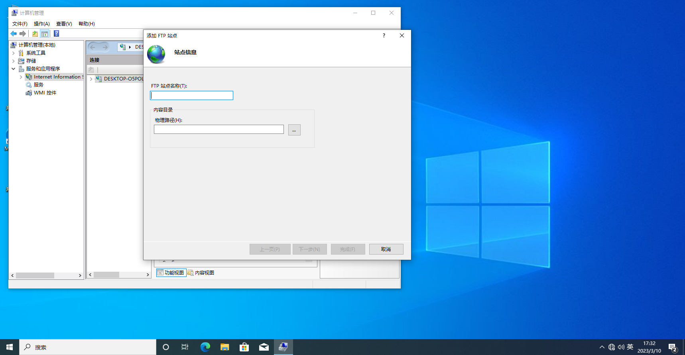The width and height of the screenshot is (685, 355).
Task: Open Windows Start menu
Action: coord(10,347)
